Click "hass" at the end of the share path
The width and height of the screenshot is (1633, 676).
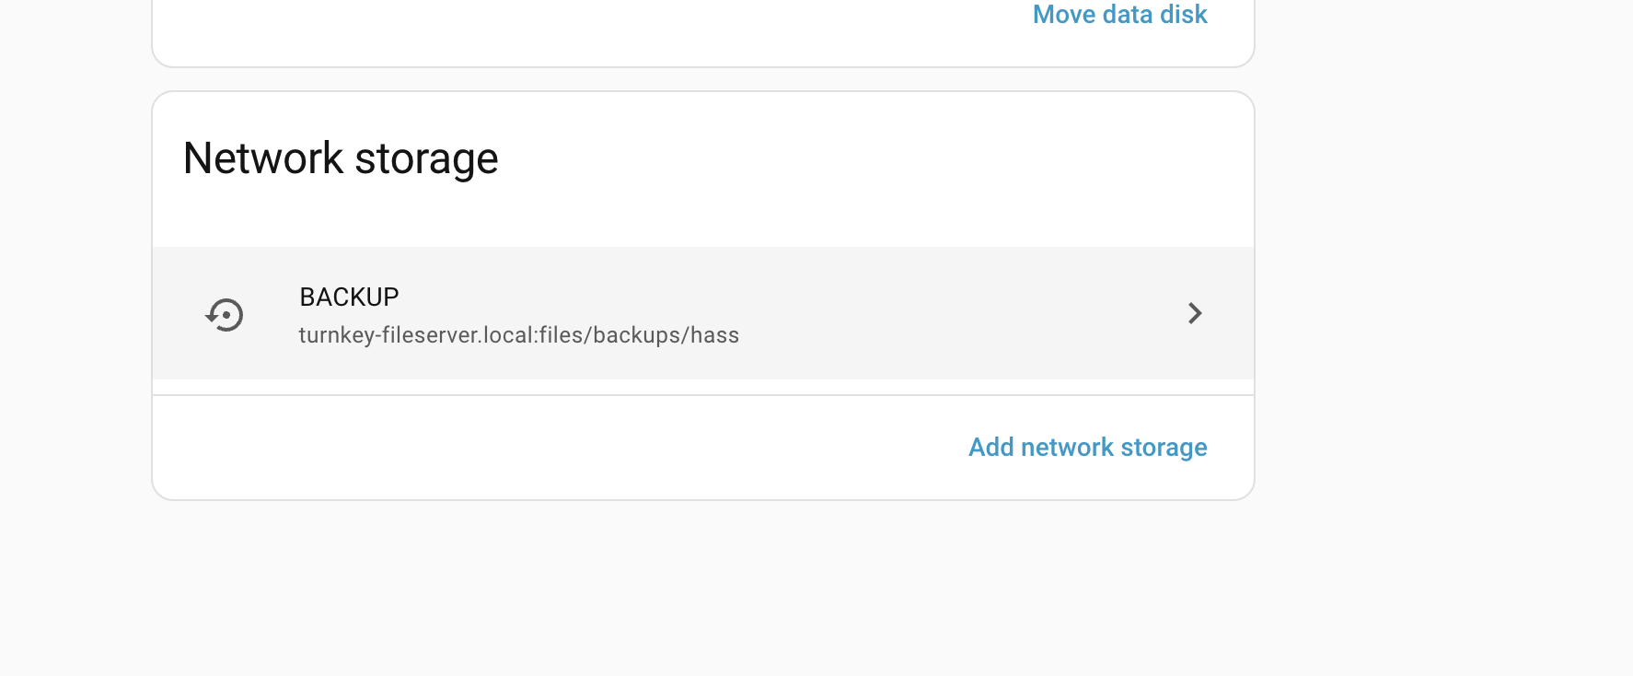[x=715, y=335]
